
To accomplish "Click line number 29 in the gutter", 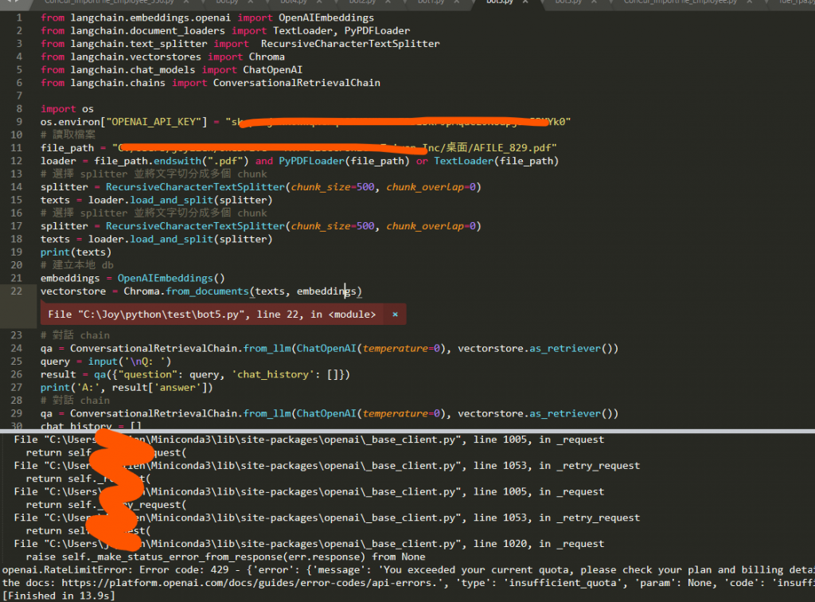I will 17,413.
